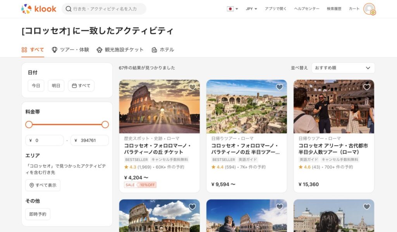
Task: Expand the おすすめ順 sort dropdown
Action: point(343,68)
